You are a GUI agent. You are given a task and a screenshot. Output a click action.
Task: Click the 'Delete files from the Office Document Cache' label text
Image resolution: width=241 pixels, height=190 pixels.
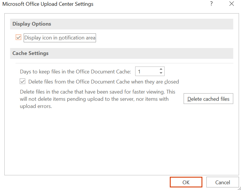[x=103, y=82]
